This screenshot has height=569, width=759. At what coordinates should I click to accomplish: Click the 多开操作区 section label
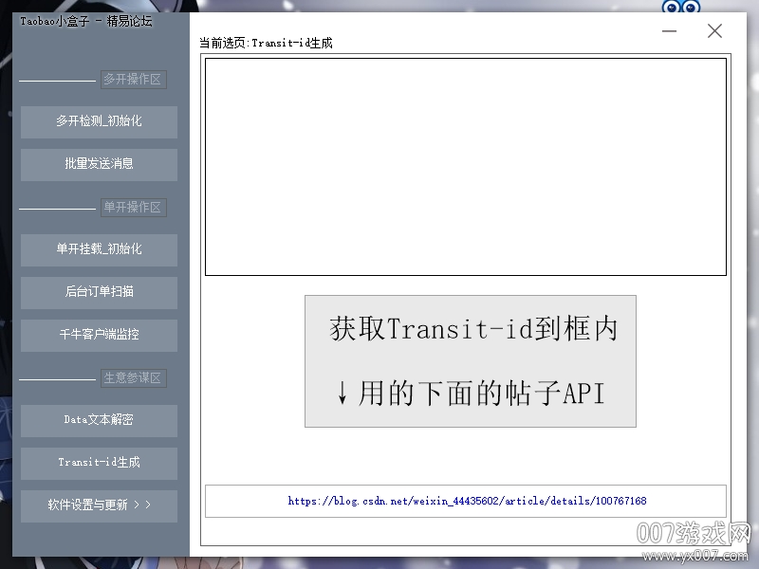coord(133,80)
